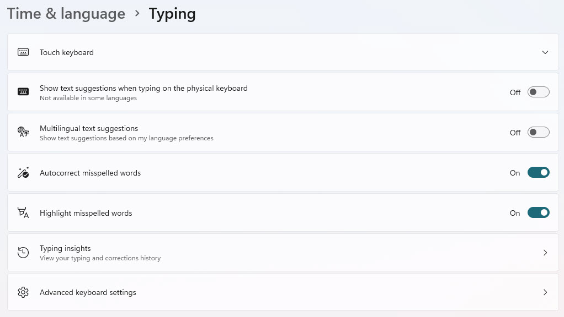564x317 pixels.
Task: Turn on Multilingual text suggestions toggle
Action: 538,132
